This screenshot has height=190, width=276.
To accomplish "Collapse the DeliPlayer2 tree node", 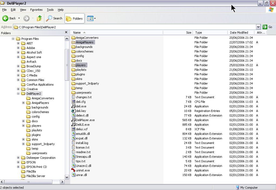I will click(x=18, y=93).
